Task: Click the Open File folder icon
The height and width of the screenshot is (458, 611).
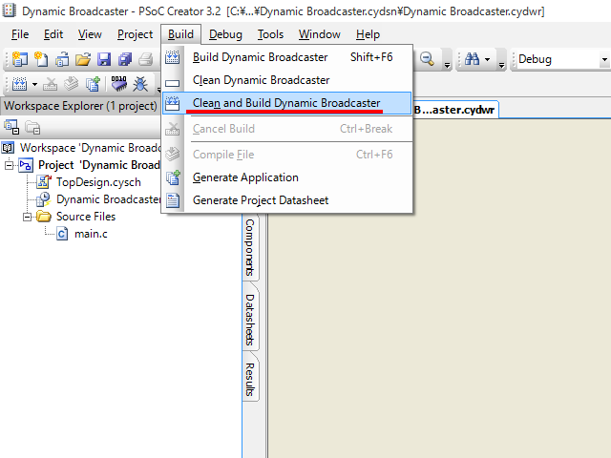Action: tap(83, 59)
